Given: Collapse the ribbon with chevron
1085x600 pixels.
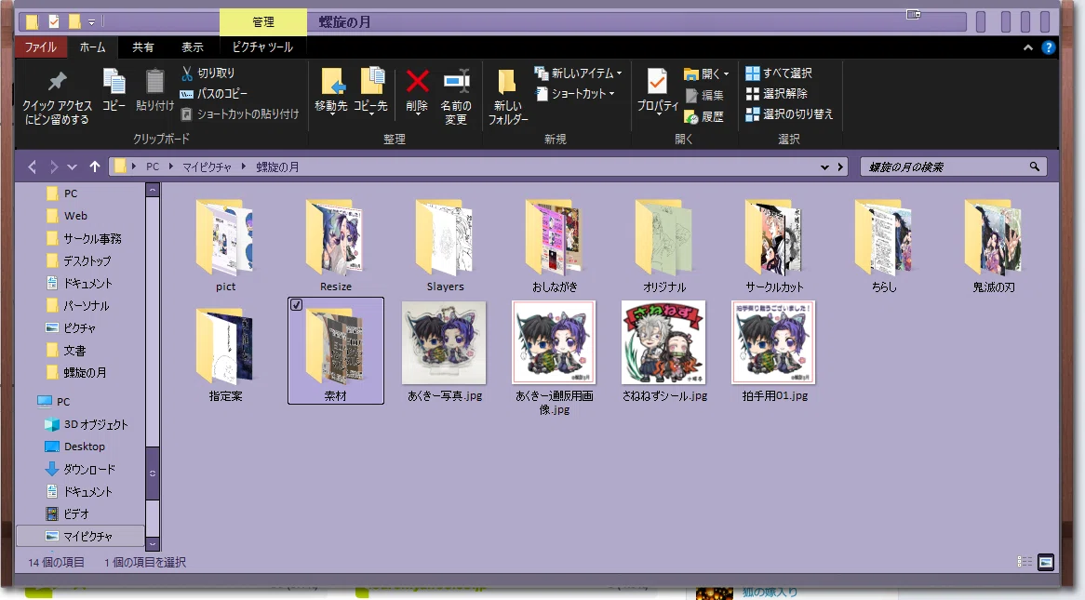Looking at the screenshot, I should 1028,47.
